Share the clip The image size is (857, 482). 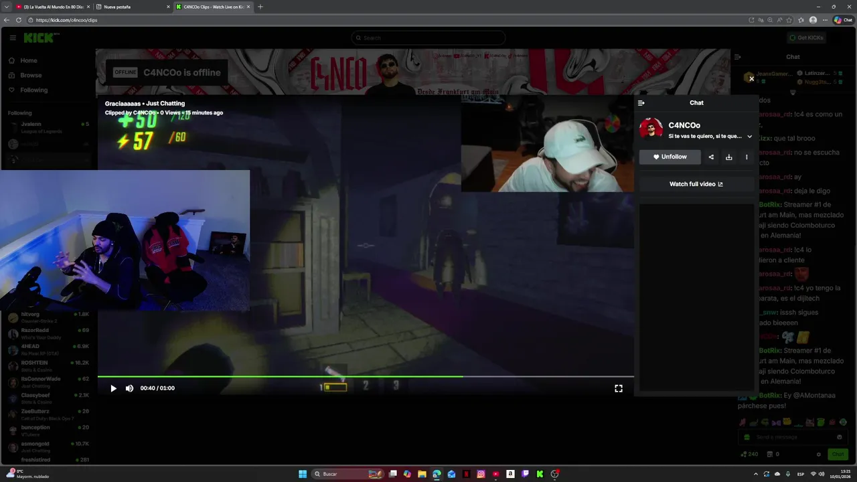[711, 157]
